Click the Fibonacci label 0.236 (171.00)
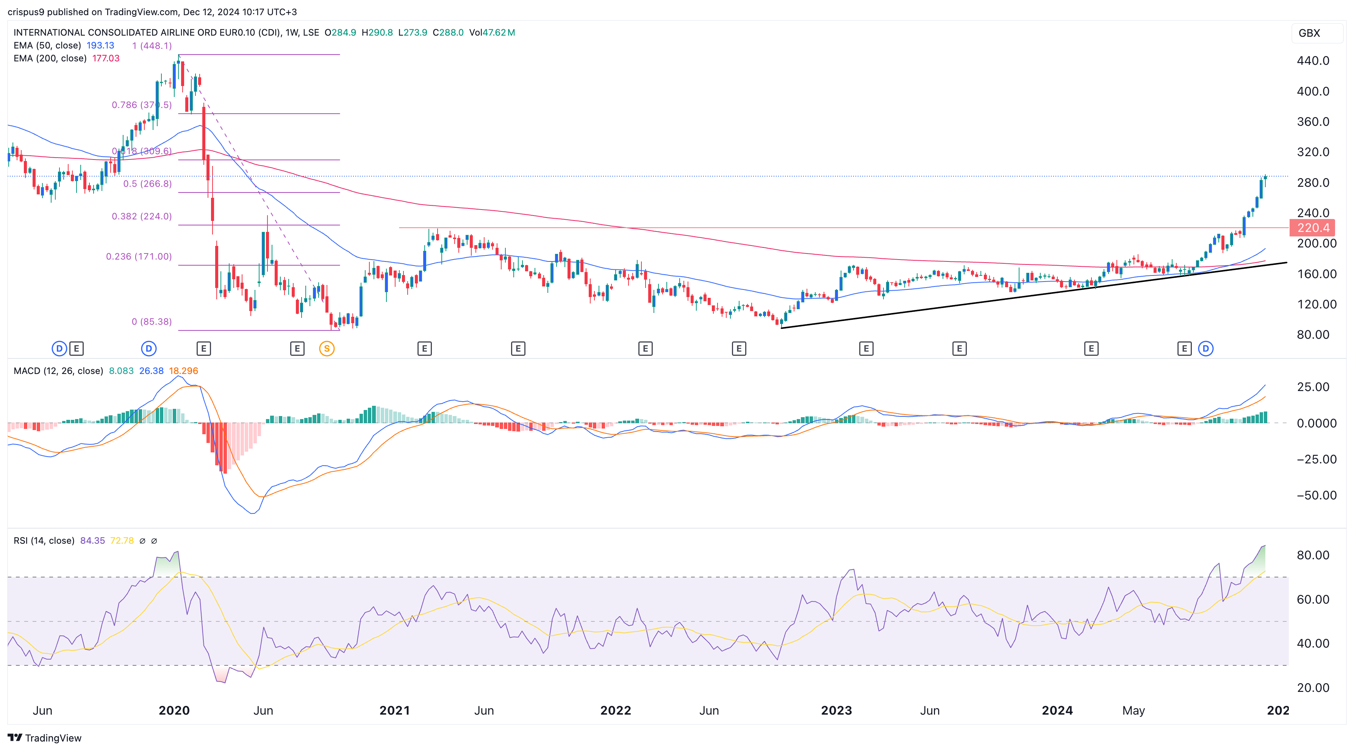1354x751 pixels. (139, 257)
